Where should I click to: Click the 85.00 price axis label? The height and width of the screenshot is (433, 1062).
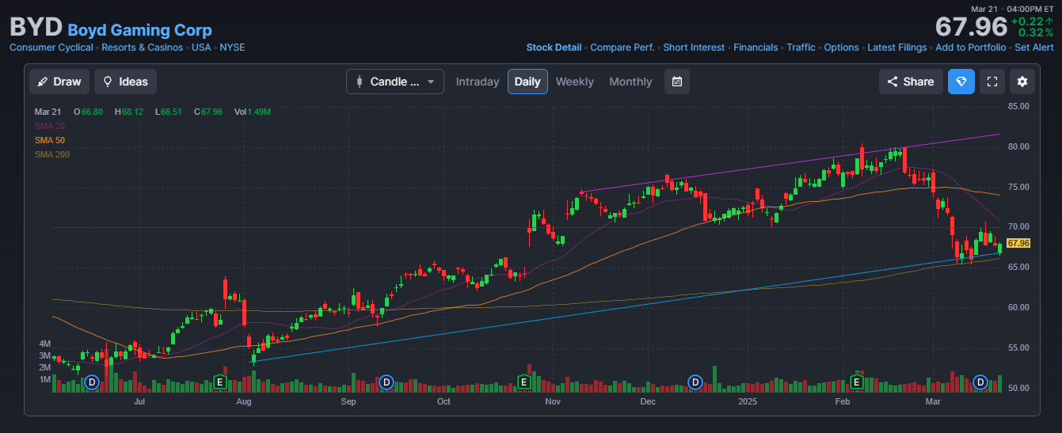click(1018, 106)
